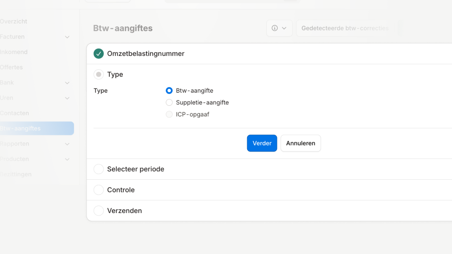
Task: Expand the Uren sidebar chevron
Action: point(67,98)
